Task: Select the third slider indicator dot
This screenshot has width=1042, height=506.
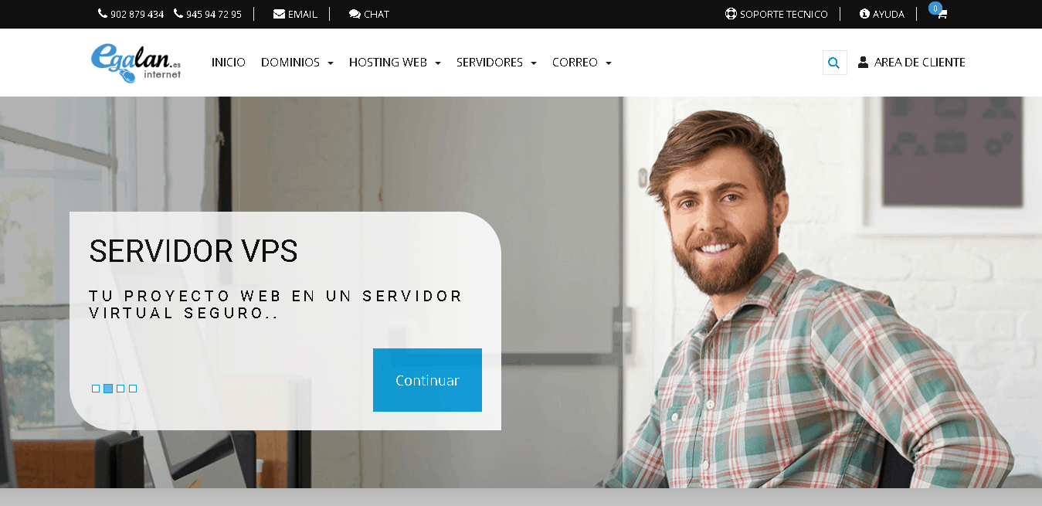Action: coord(120,389)
